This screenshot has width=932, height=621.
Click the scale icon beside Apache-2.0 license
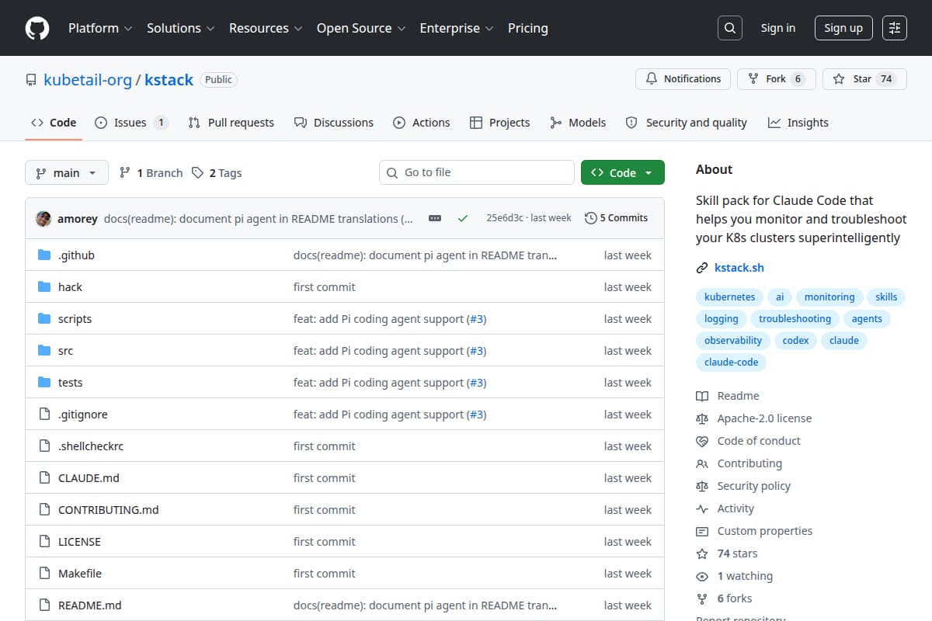702,418
